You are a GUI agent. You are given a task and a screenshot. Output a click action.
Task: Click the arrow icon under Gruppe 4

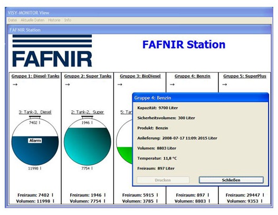tap(172, 85)
